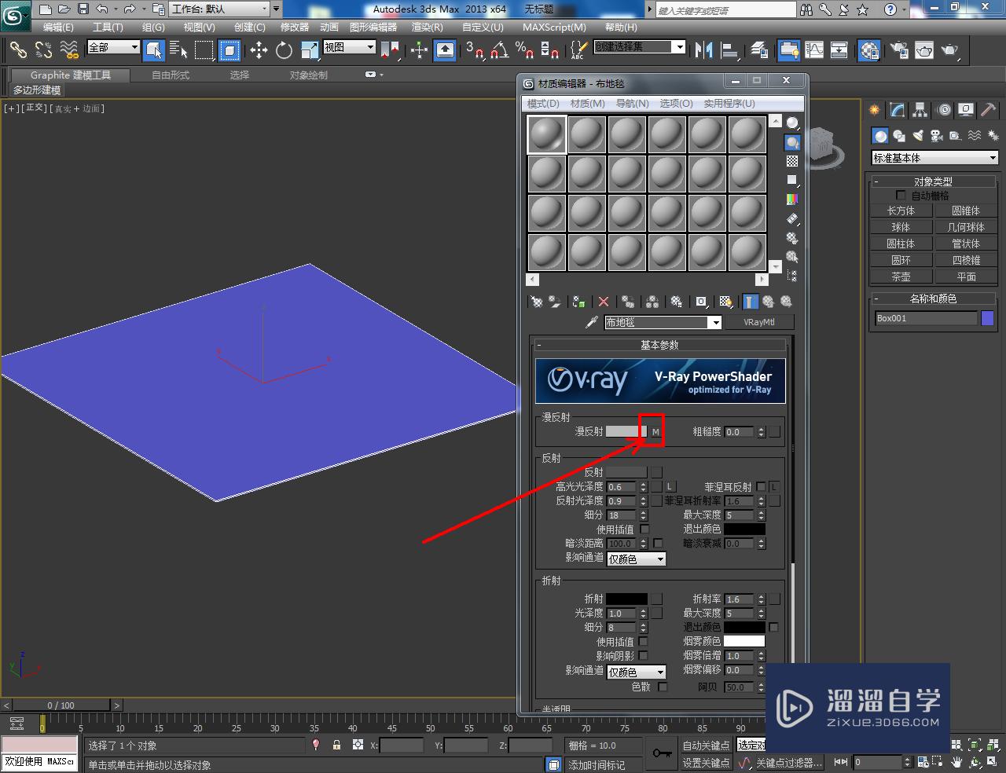This screenshot has height=773, width=1006.
Task: Click the VRayMtl material type button
Action: click(x=758, y=322)
